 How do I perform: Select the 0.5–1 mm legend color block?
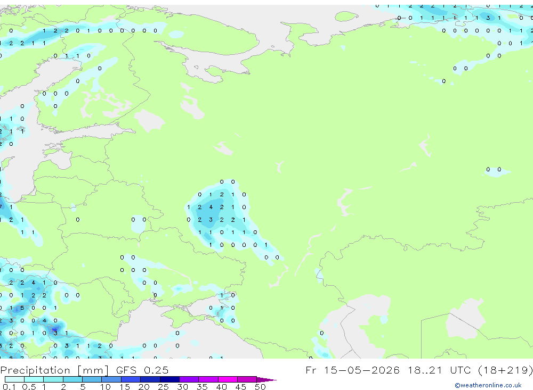click(x=34, y=379)
